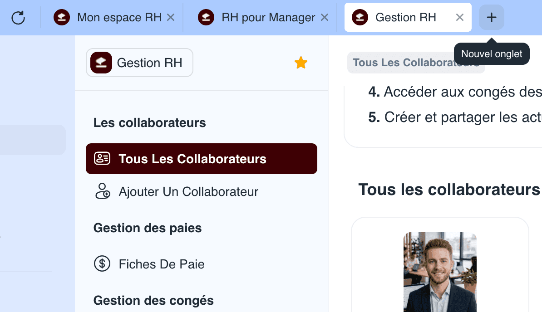
Task: Click the Gestion RH header button
Action: (x=140, y=63)
